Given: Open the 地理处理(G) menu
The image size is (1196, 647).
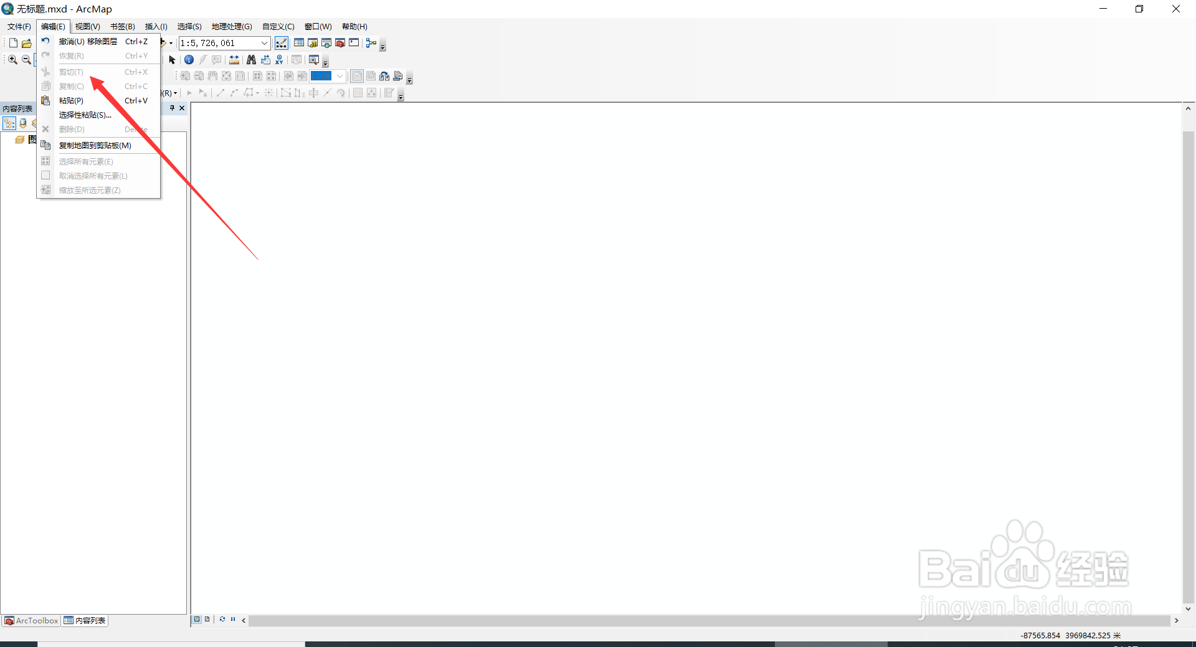Looking at the screenshot, I should pyautogui.click(x=231, y=26).
